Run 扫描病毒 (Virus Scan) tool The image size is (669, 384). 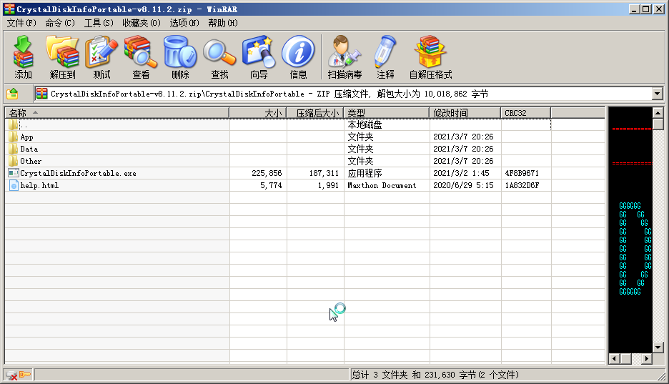point(345,57)
